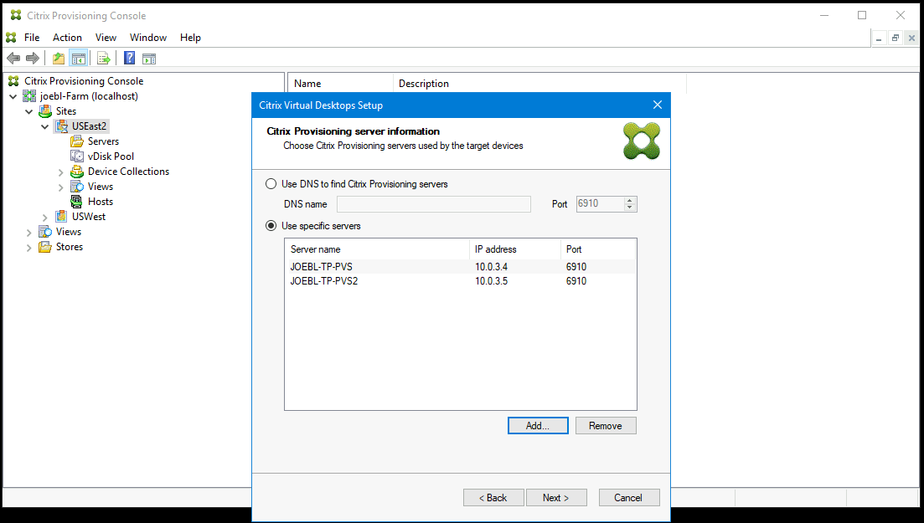Open the Window menu

(148, 37)
